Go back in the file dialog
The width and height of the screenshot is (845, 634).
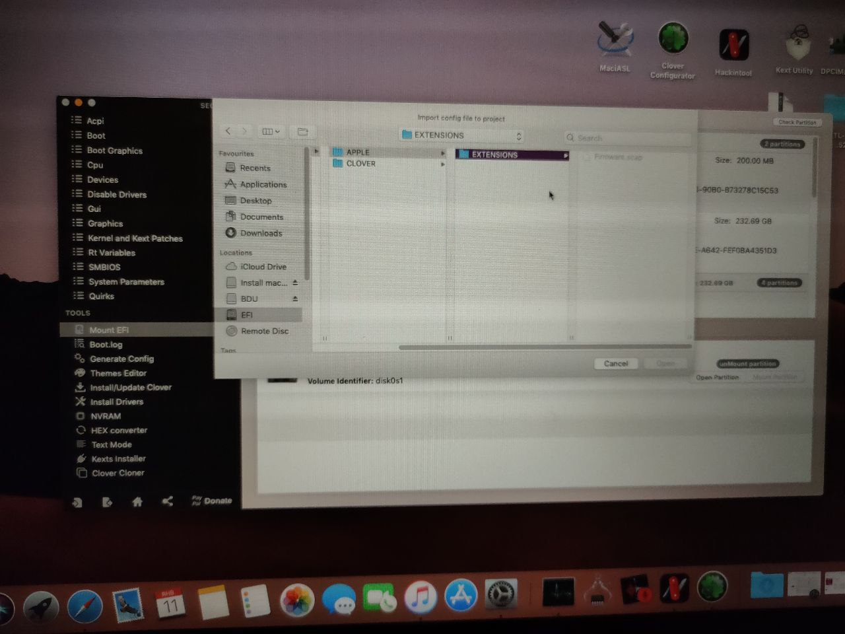228,131
